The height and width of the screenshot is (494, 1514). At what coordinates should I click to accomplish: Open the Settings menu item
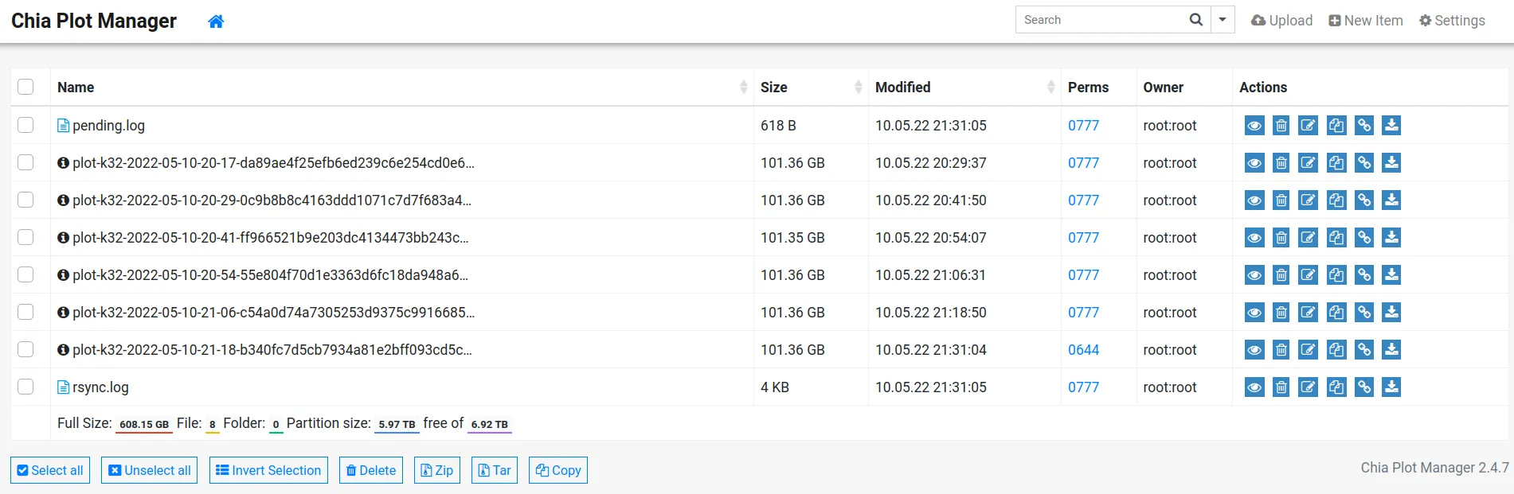pyautogui.click(x=1452, y=21)
